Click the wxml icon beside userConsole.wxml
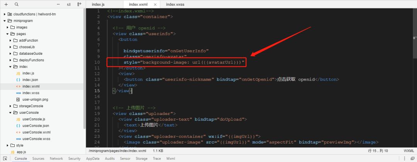The width and height of the screenshot is (417, 162). click(x=18, y=132)
